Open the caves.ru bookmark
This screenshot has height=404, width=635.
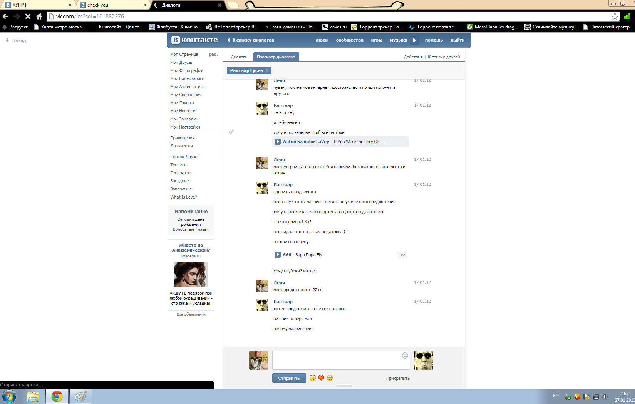(334, 27)
